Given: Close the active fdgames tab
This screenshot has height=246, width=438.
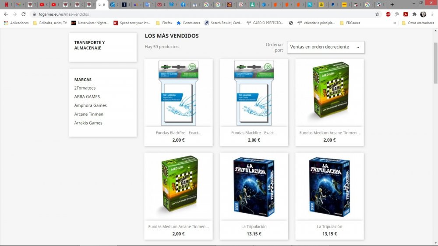Looking at the screenshot, I should 104,4.
